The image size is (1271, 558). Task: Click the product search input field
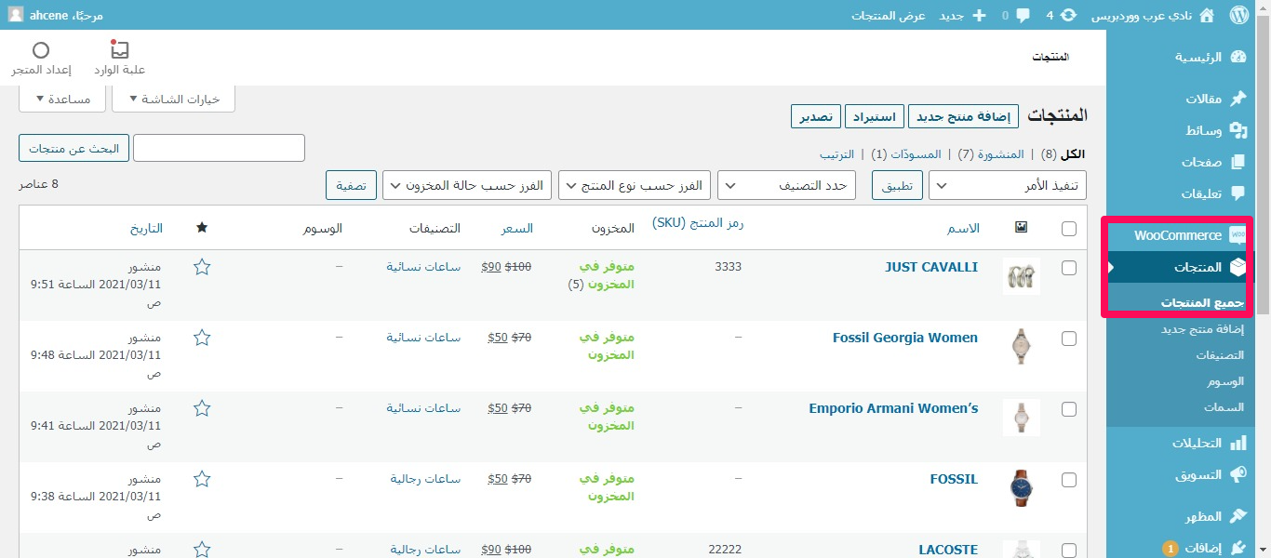coord(219,148)
